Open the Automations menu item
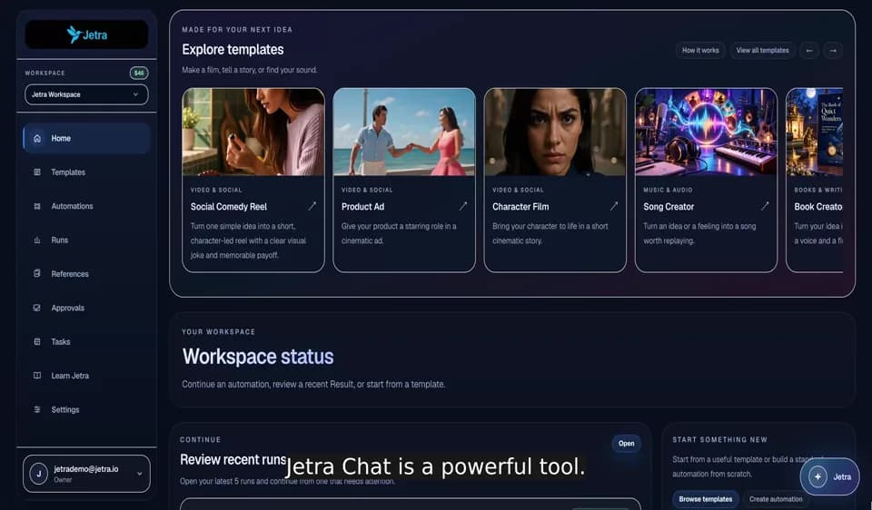 tap(87, 206)
